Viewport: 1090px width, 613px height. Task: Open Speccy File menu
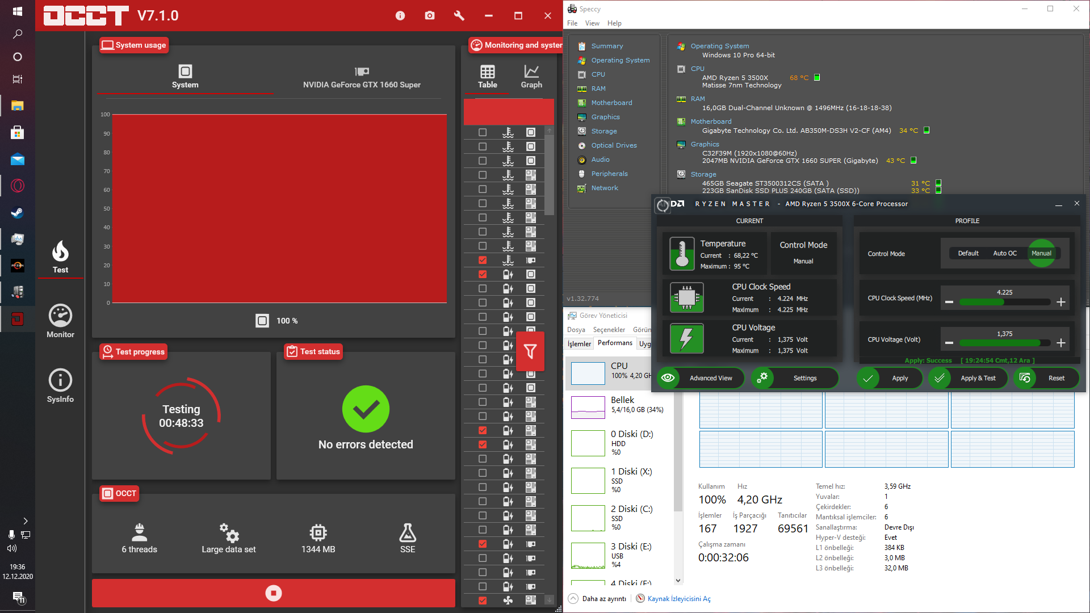(572, 23)
